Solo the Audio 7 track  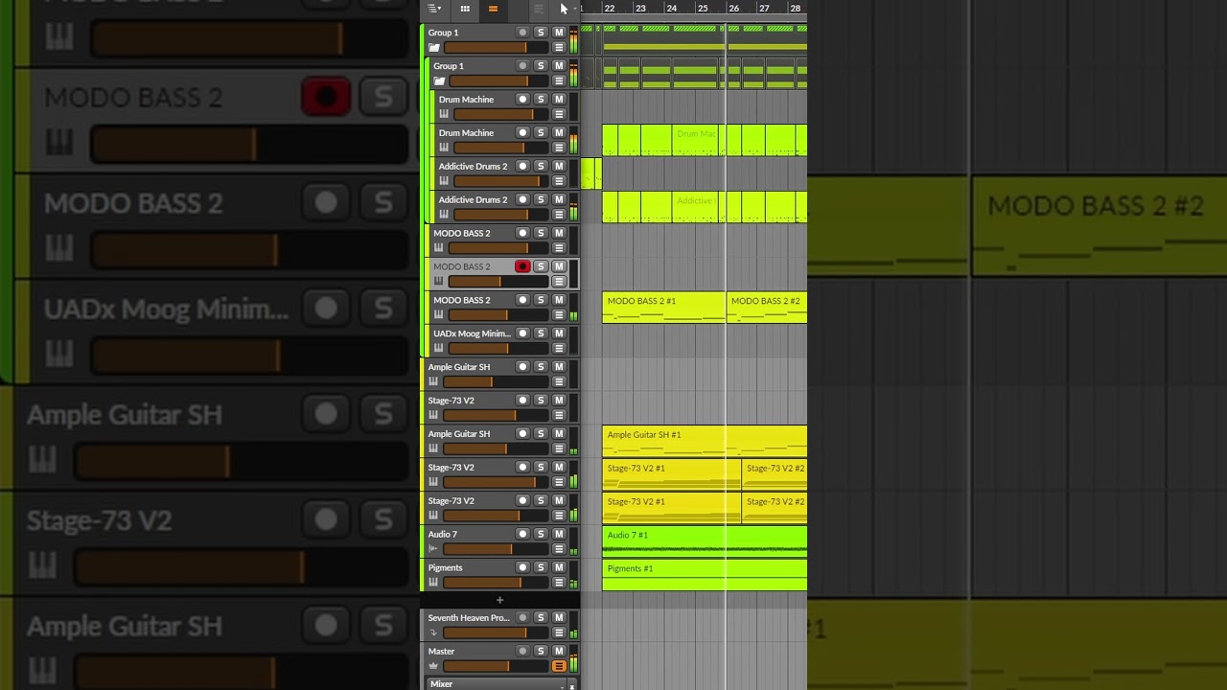[541, 534]
